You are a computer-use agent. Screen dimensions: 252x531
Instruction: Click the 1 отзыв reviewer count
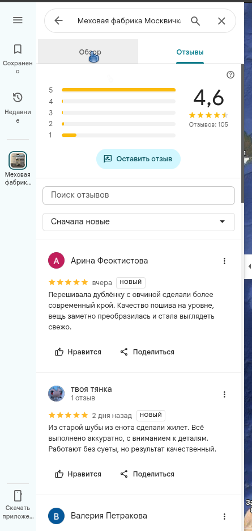coord(83,398)
